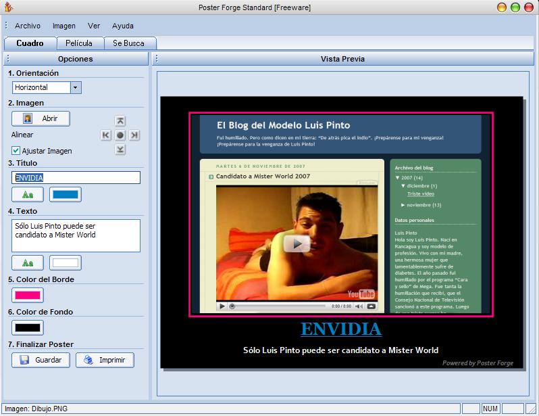Open the Ayuda menu
Viewport: 539px width, 416px height.
(123, 26)
